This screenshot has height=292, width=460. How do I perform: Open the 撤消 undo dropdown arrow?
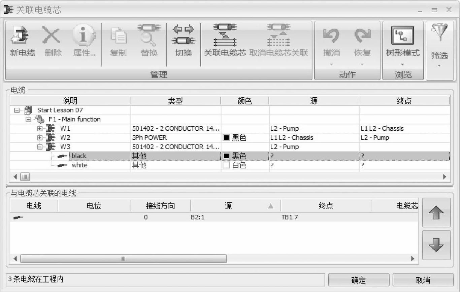[x=331, y=64]
